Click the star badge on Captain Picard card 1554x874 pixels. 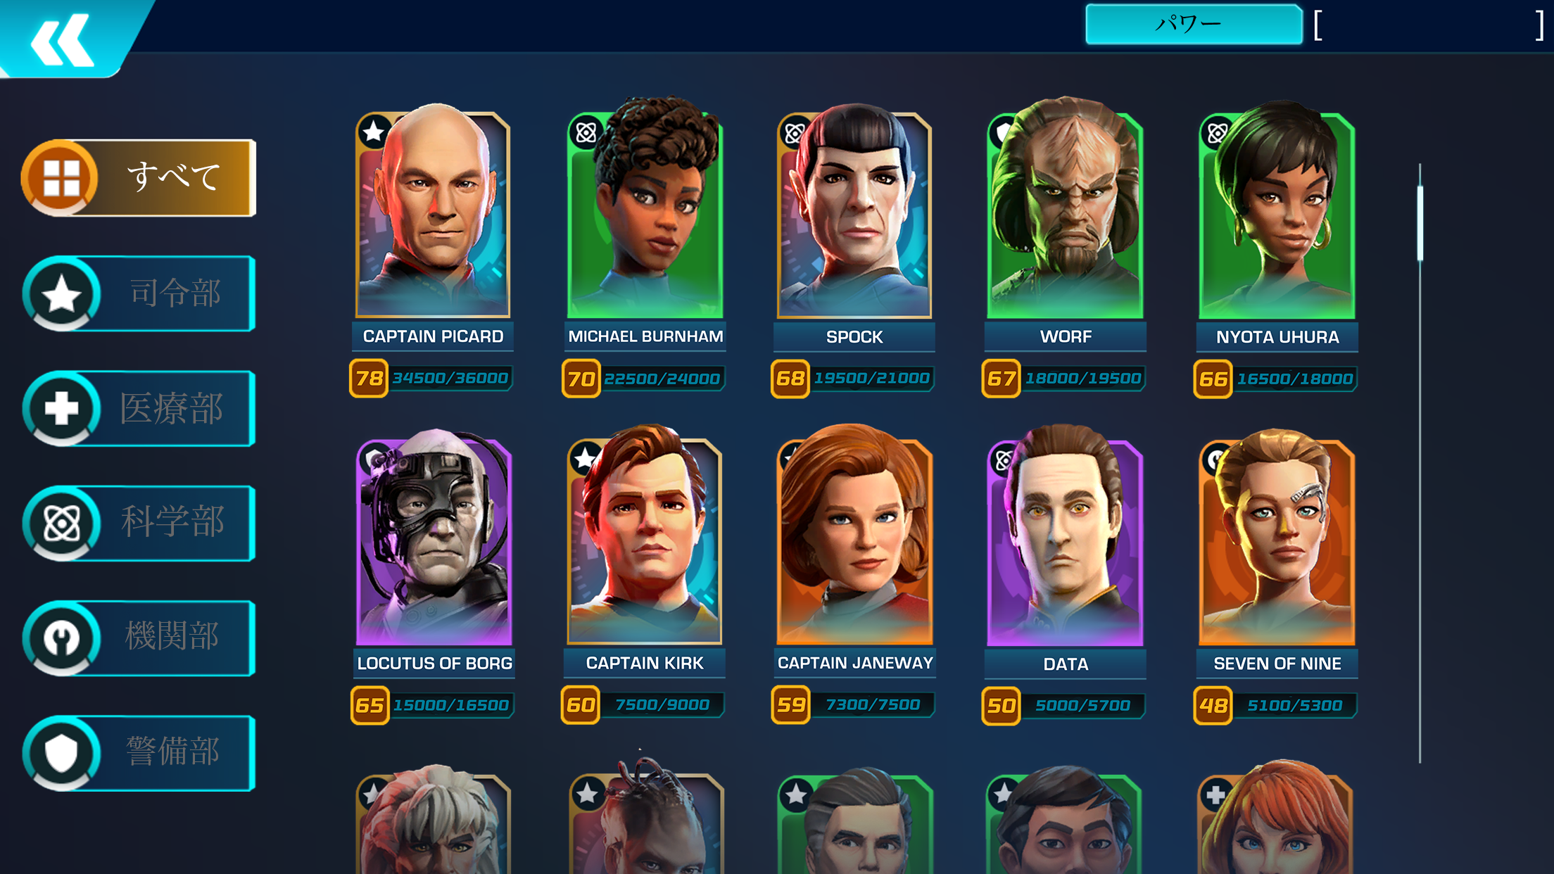coord(374,132)
